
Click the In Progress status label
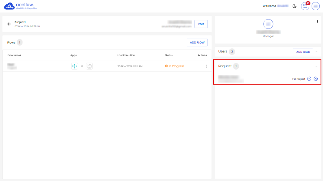[176, 66]
